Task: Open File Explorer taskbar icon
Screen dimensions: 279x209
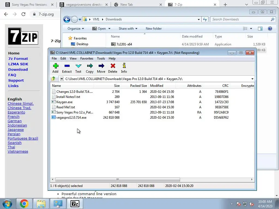Action: (41, 204)
